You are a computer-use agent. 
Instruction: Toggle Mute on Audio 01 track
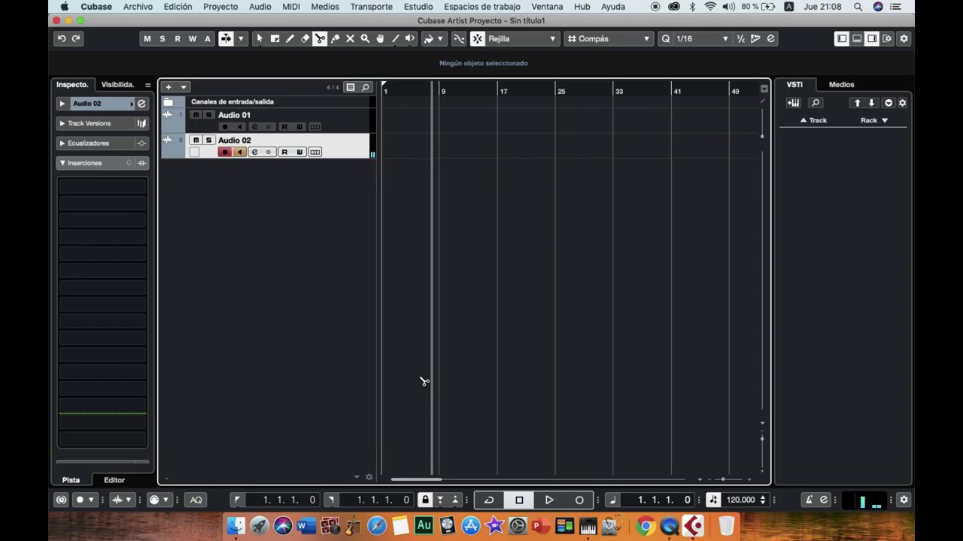click(x=196, y=115)
